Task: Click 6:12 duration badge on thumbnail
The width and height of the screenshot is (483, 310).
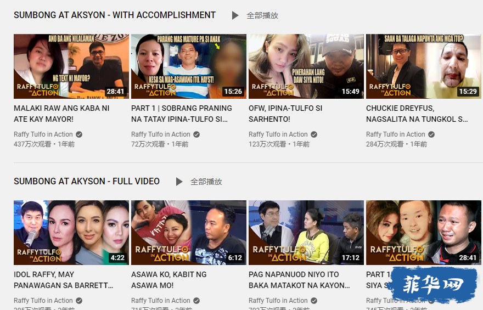Action: tap(235, 258)
